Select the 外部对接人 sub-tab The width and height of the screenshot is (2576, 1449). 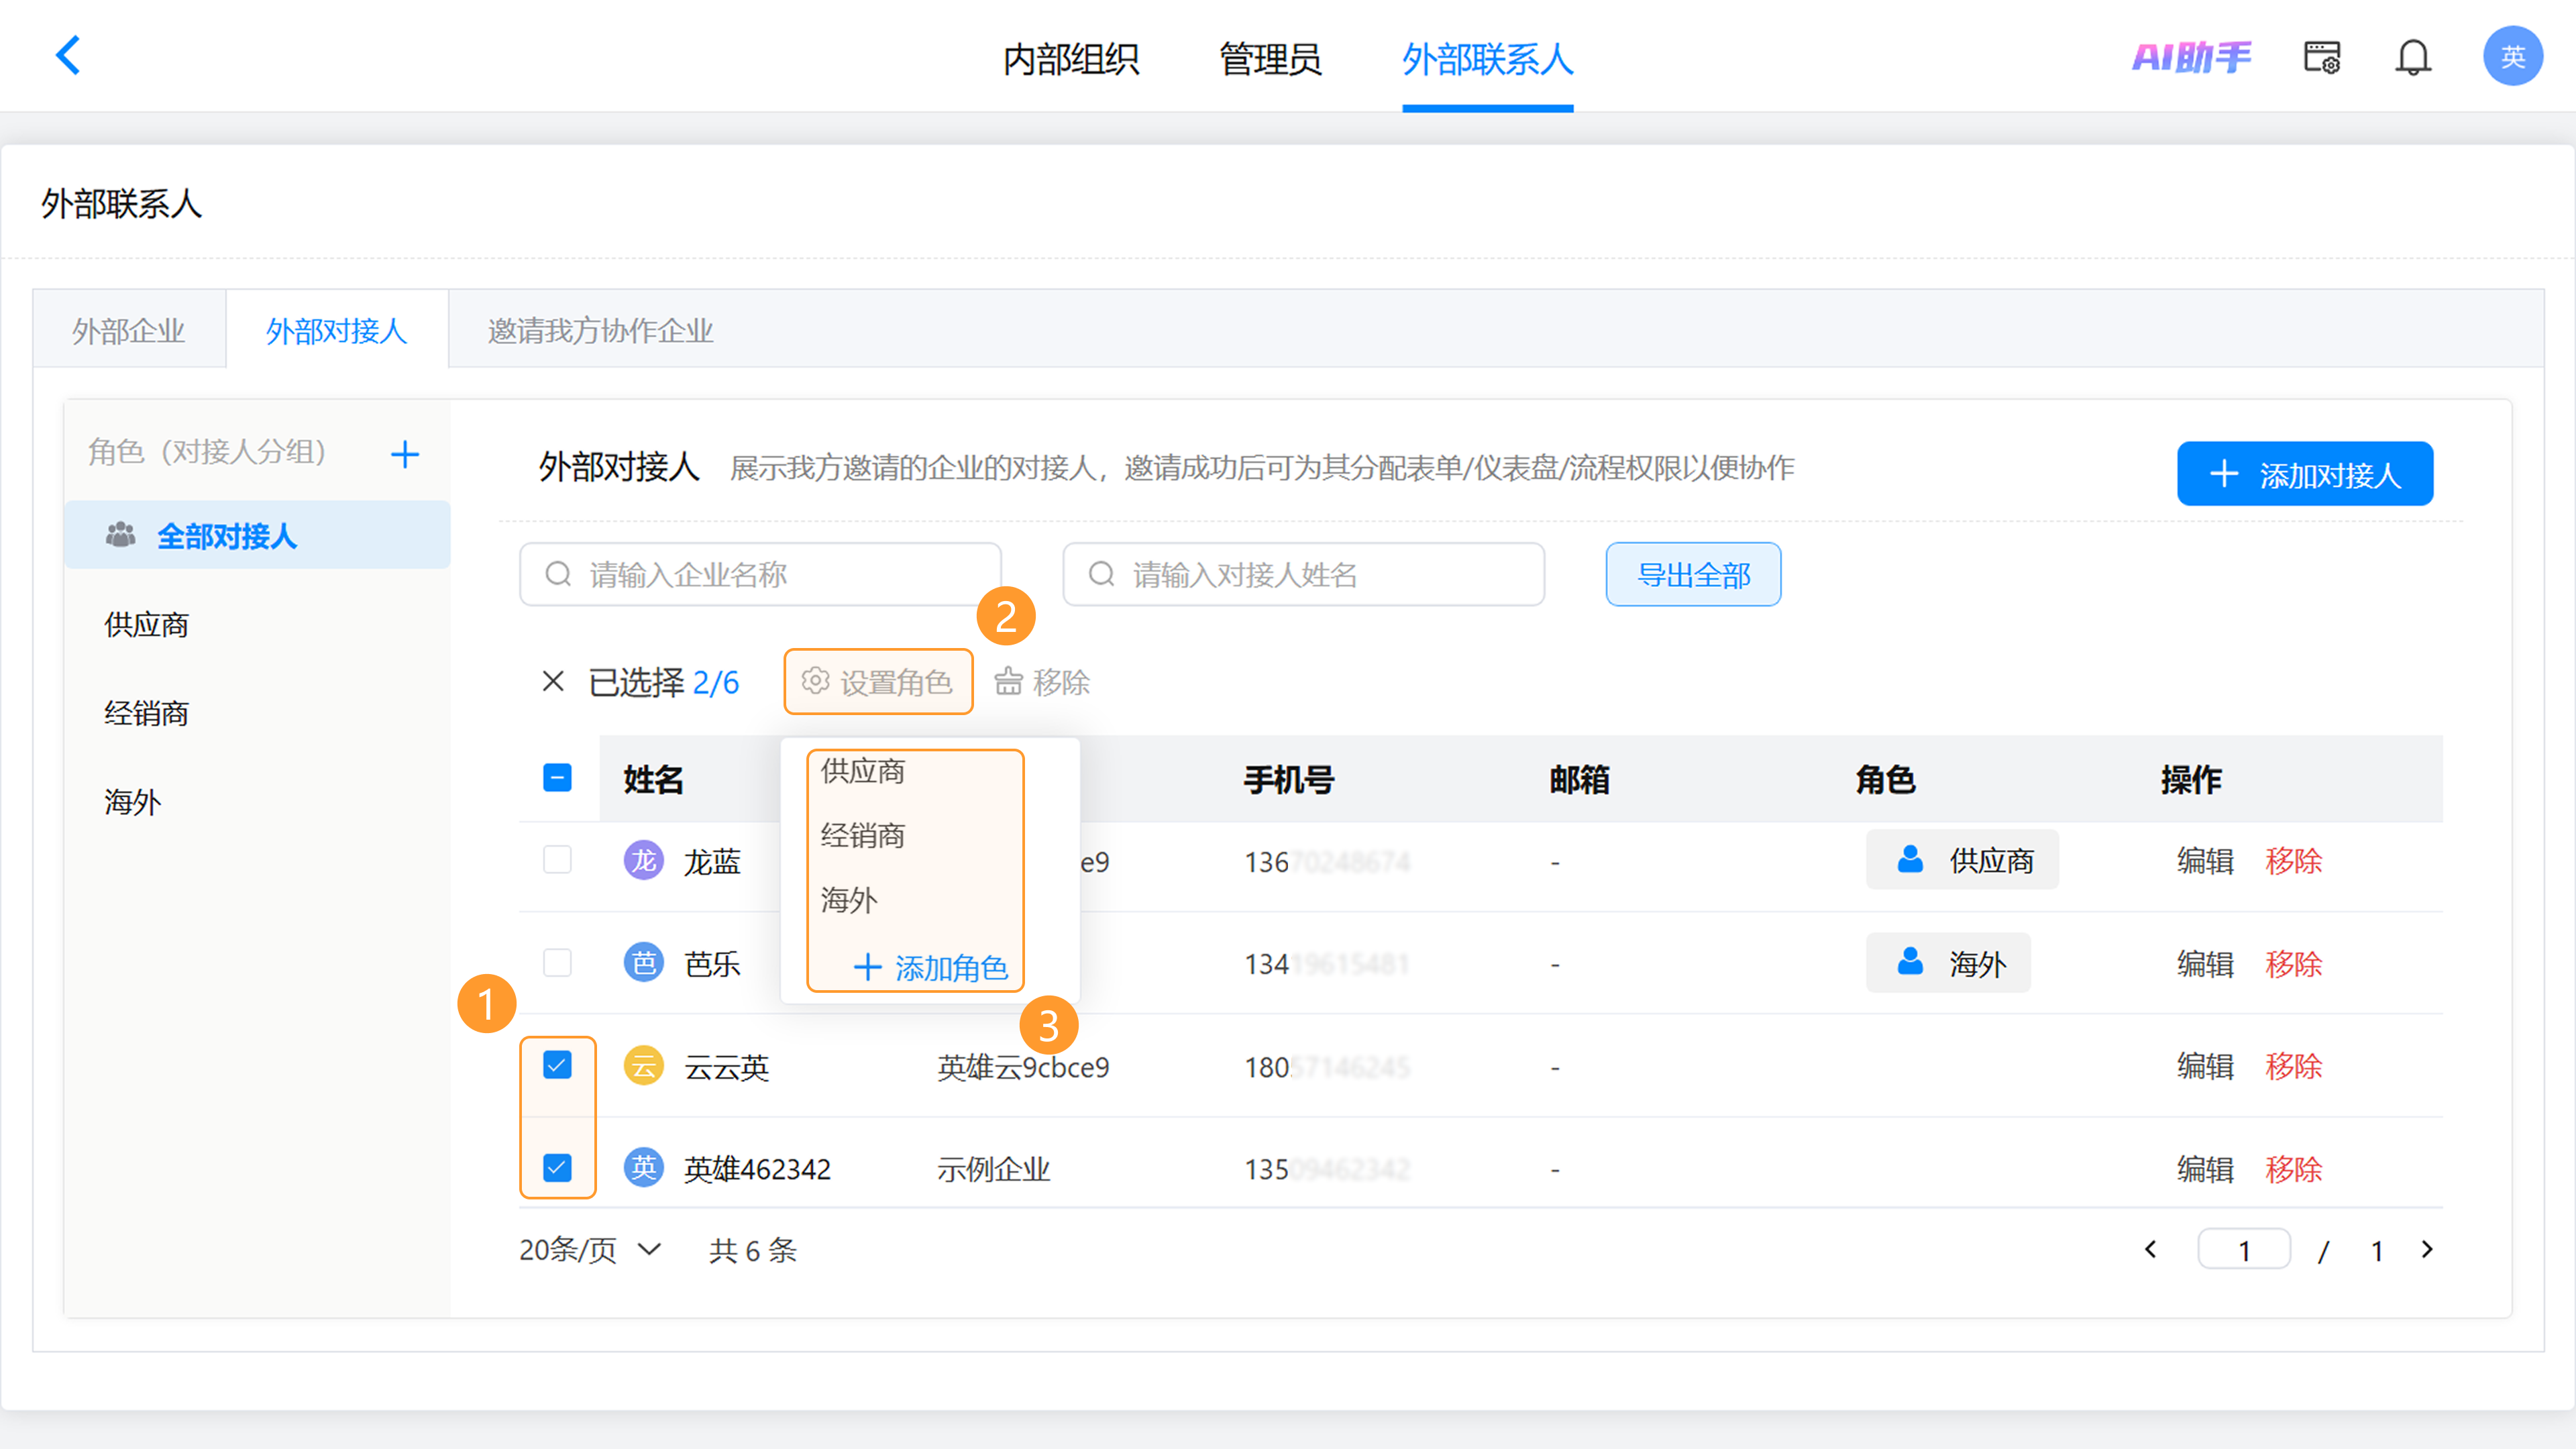pyautogui.click(x=337, y=331)
